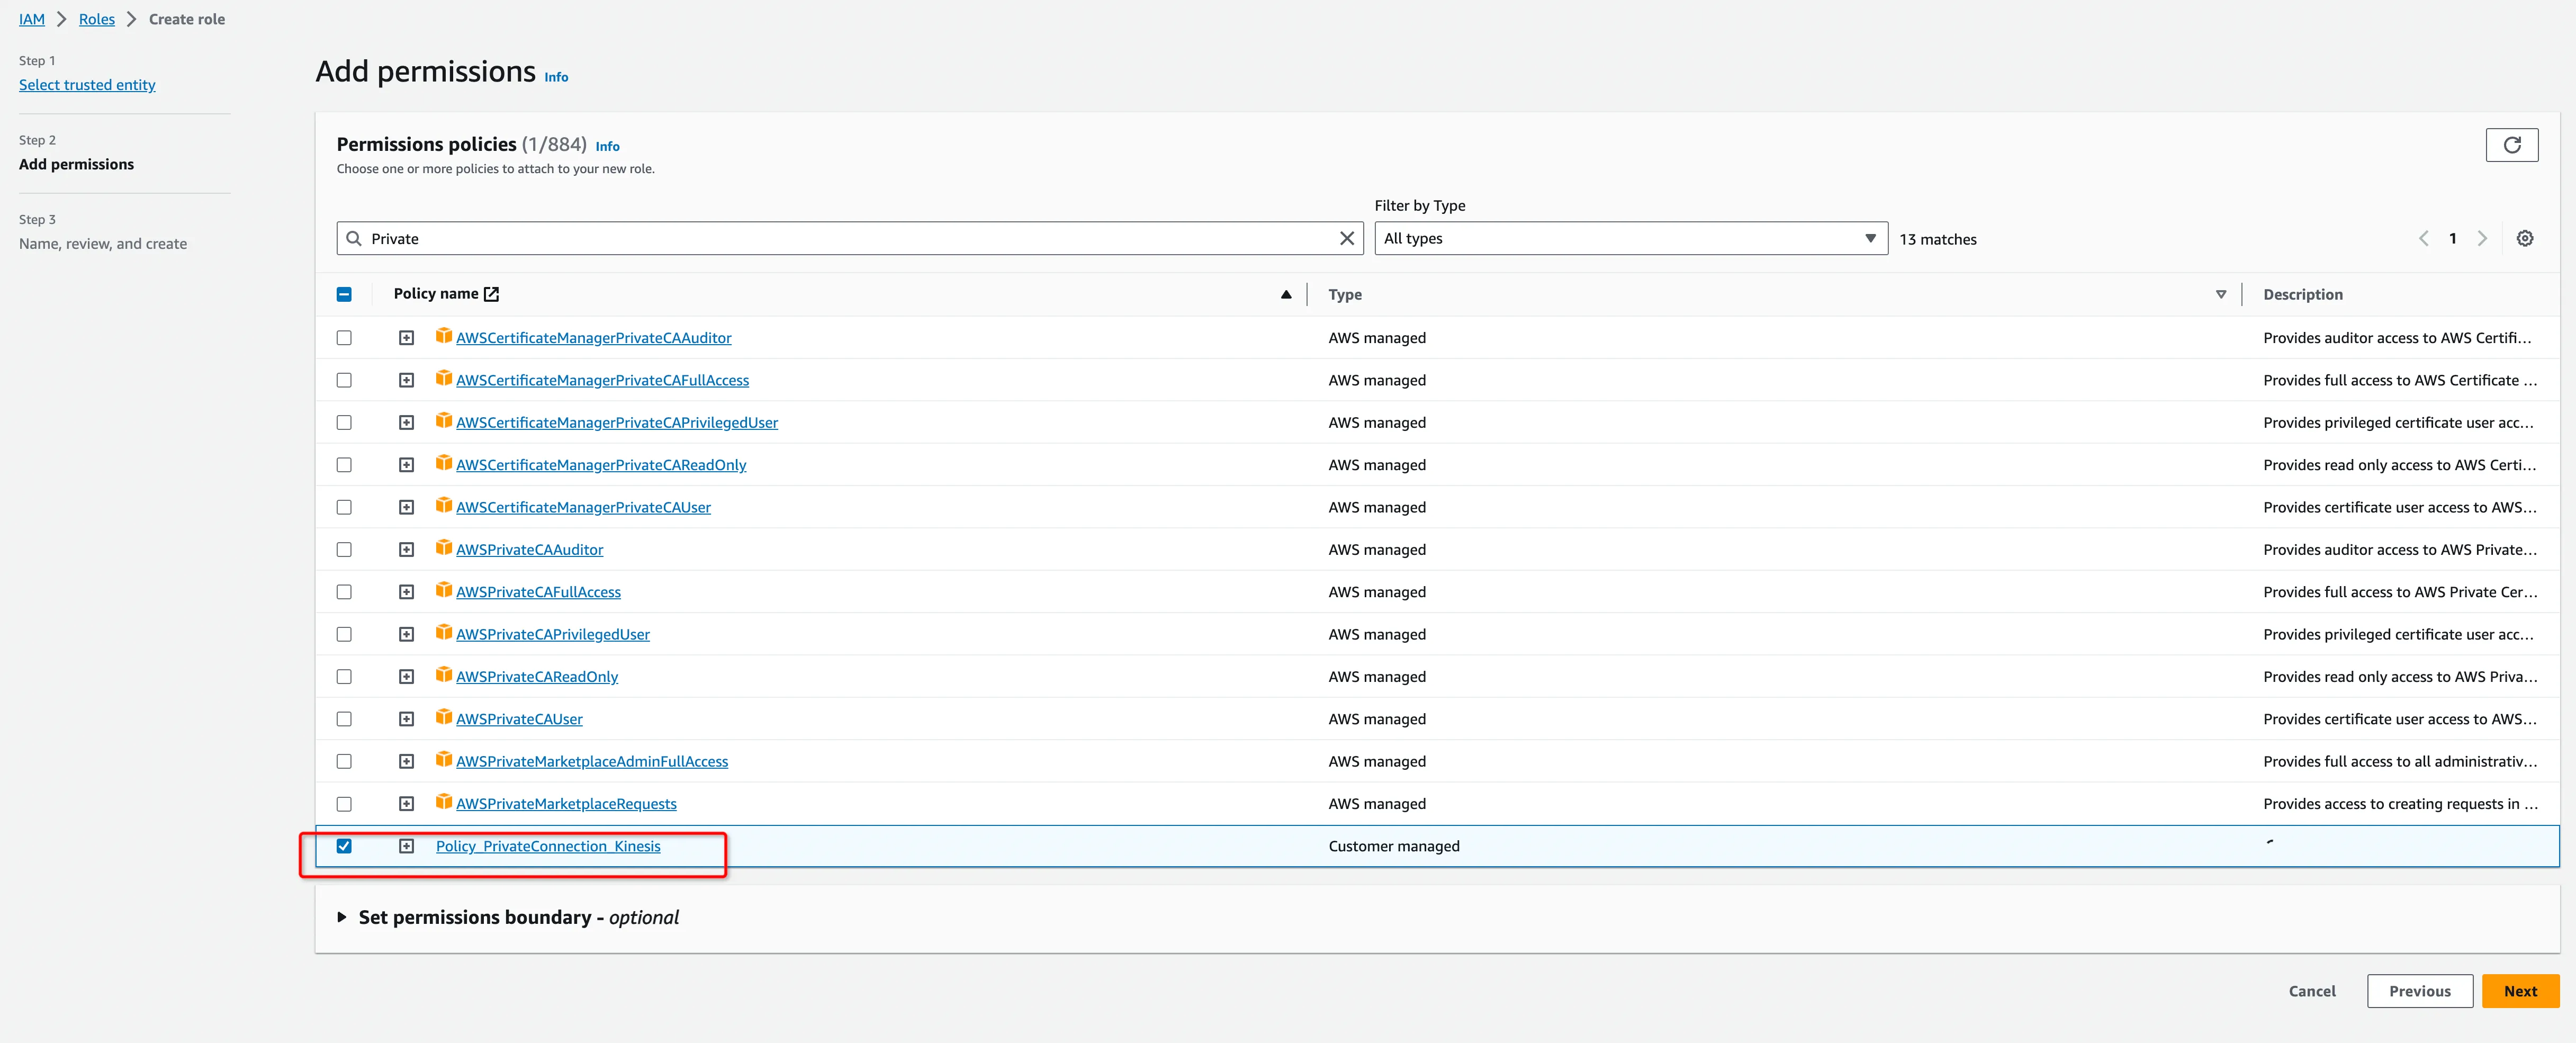Image resolution: width=2576 pixels, height=1043 pixels.
Task: Click the AWSPrivateCAAuditor policy cube icon
Action: pyautogui.click(x=444, y=548)
